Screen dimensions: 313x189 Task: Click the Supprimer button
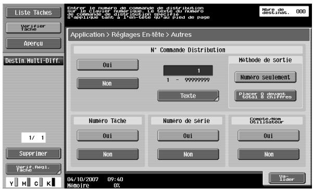click(33, 153)
